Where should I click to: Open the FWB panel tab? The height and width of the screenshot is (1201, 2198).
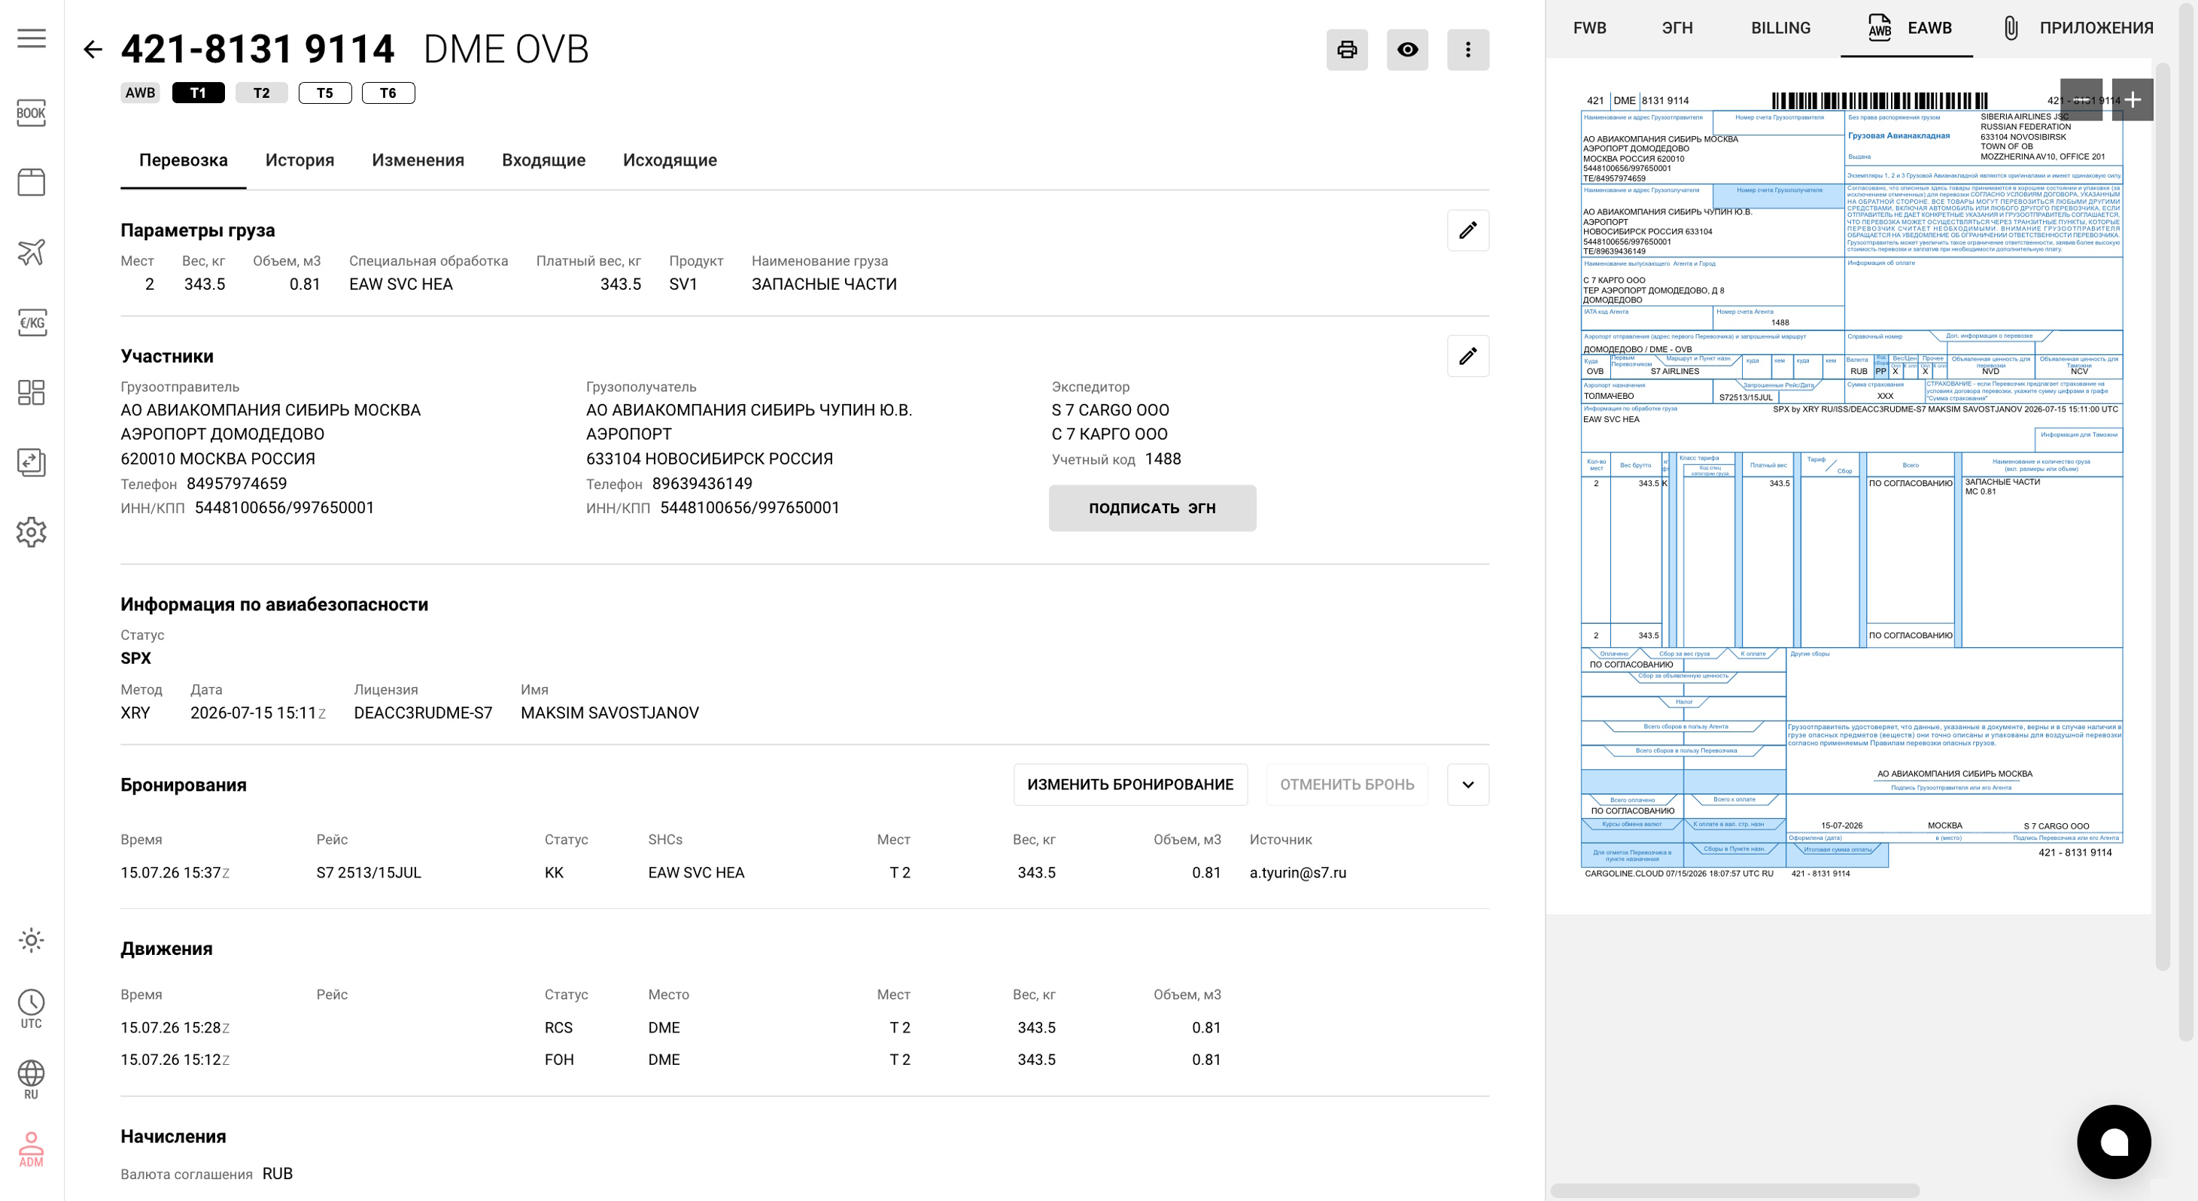[1590, 28]
